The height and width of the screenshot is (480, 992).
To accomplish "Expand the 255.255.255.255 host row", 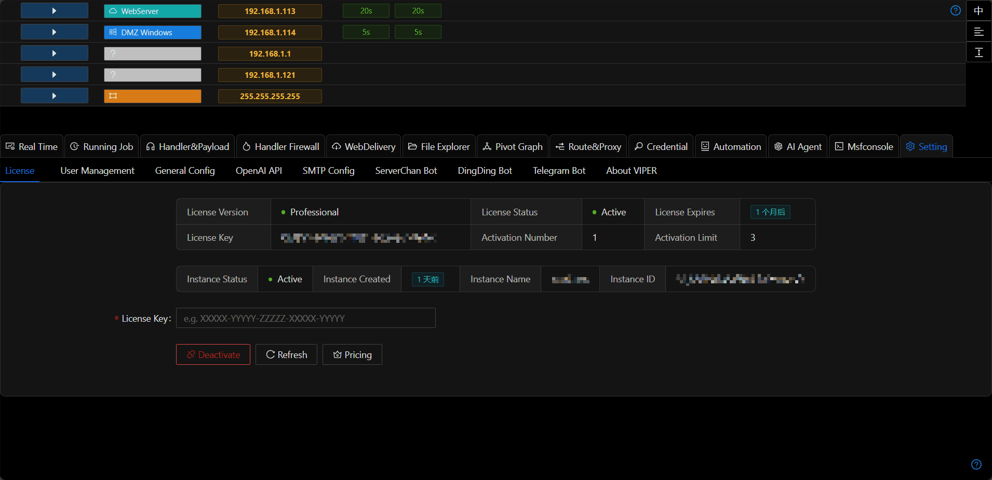I will pos(54,96).
